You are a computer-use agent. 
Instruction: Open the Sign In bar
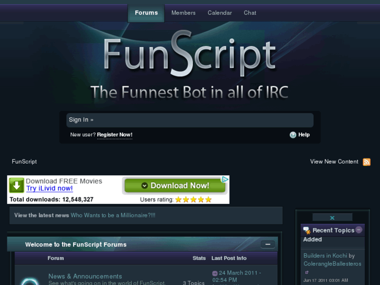click(x=190, y=120)
